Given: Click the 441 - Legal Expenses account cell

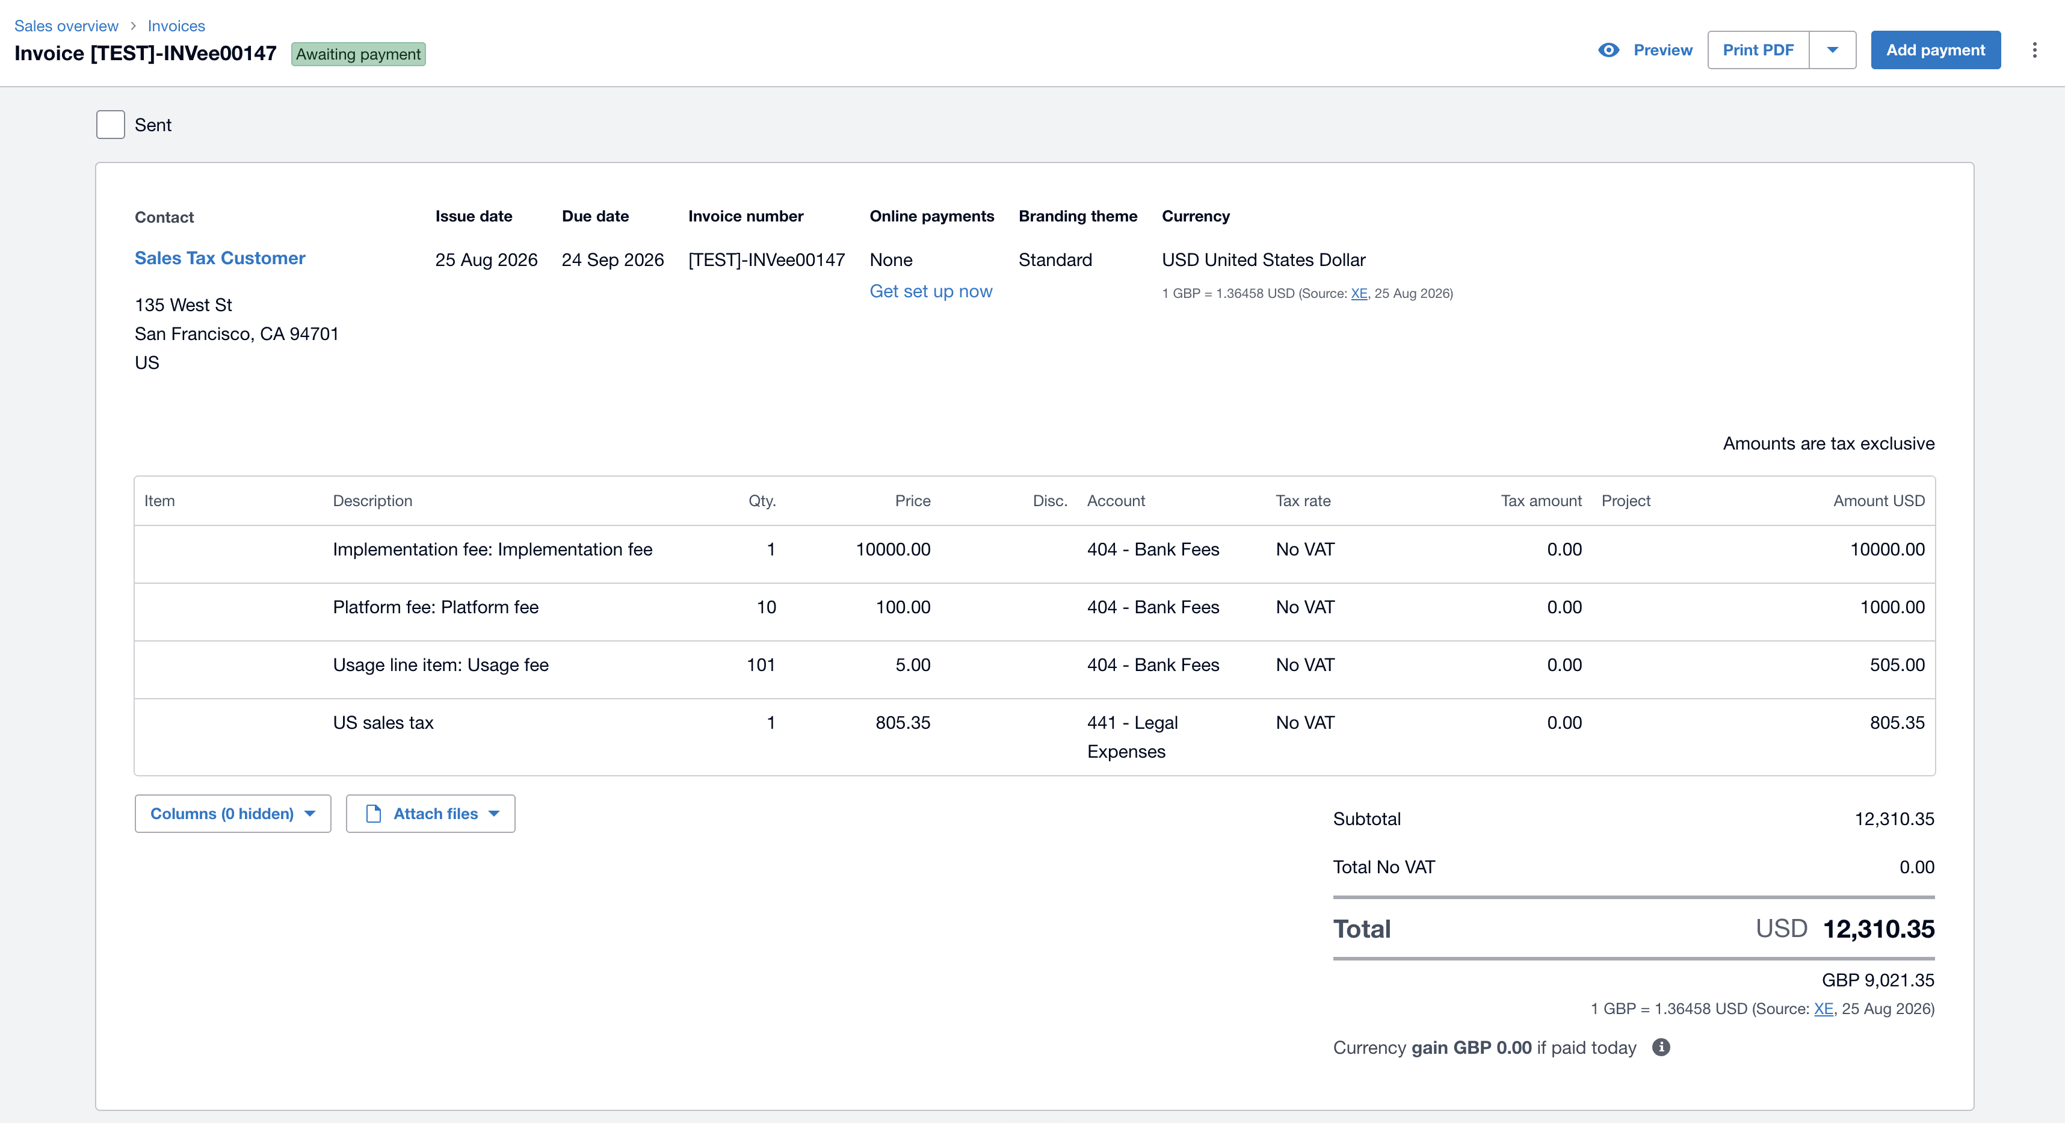Looking at the screenshot, I should pos(1132,737).
